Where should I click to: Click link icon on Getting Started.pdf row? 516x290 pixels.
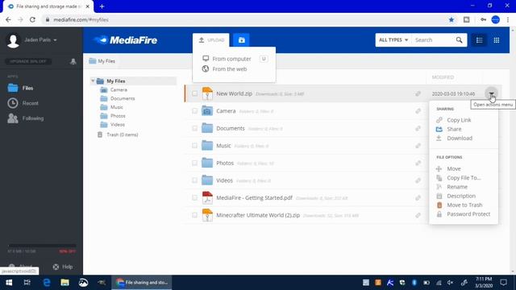pyautogui.click(x=418, y=198)
